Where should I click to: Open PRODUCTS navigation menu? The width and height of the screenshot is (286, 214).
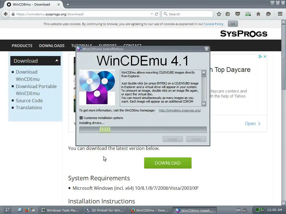pyautogui.click(x=22, y=46)
